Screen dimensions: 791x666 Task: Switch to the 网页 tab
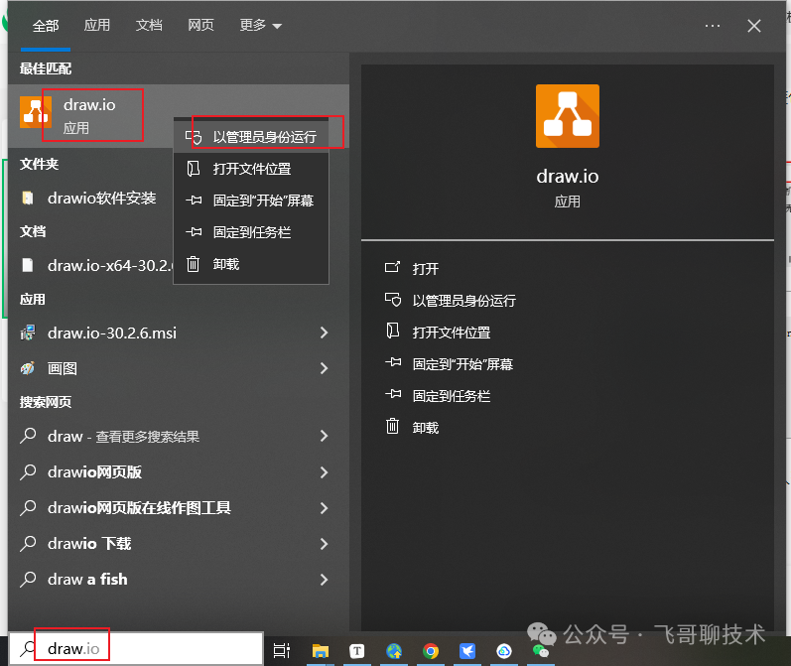tap(200, 25)
